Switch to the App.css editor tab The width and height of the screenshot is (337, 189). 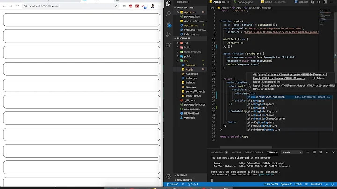click(x=301, y=2)
